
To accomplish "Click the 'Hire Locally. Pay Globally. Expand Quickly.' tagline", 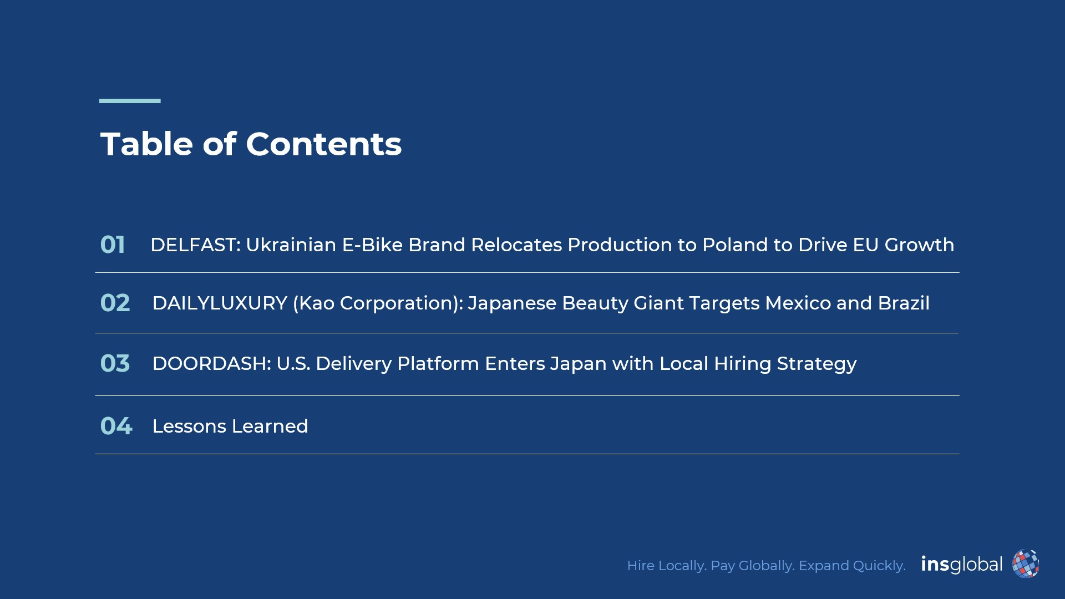I will 766,566.
